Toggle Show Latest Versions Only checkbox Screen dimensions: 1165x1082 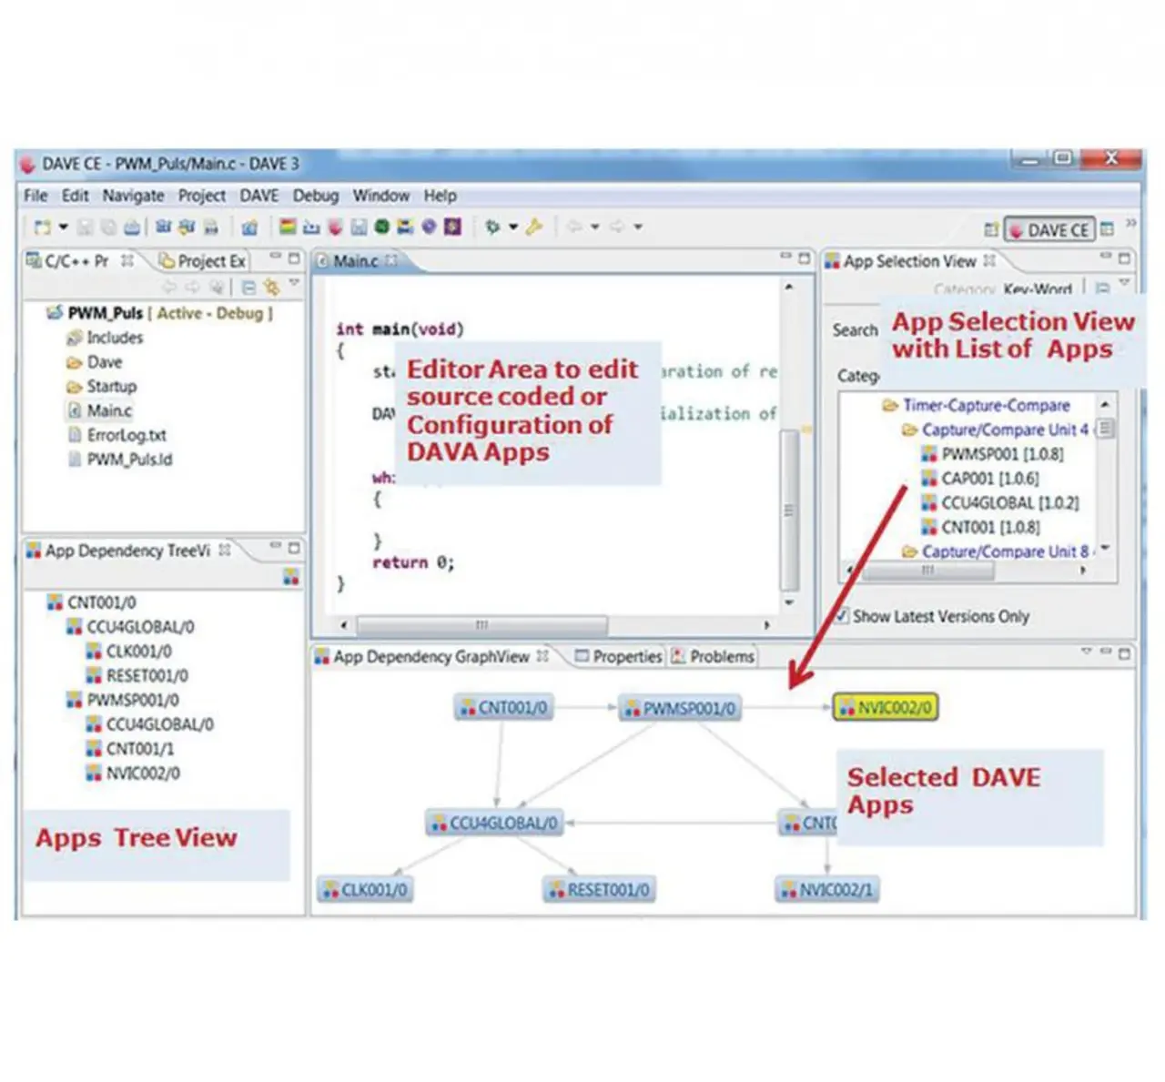843,616
